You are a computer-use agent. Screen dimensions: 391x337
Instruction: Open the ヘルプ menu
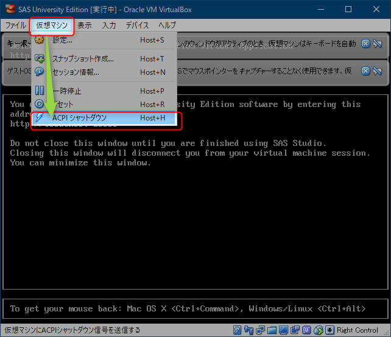coord(167,25)
